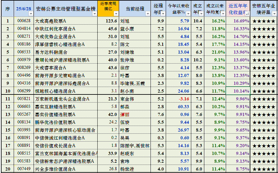Select year-to-date return value 24.06

click(183, 91)
